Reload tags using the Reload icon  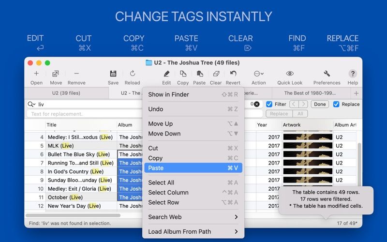click(132, 74)
